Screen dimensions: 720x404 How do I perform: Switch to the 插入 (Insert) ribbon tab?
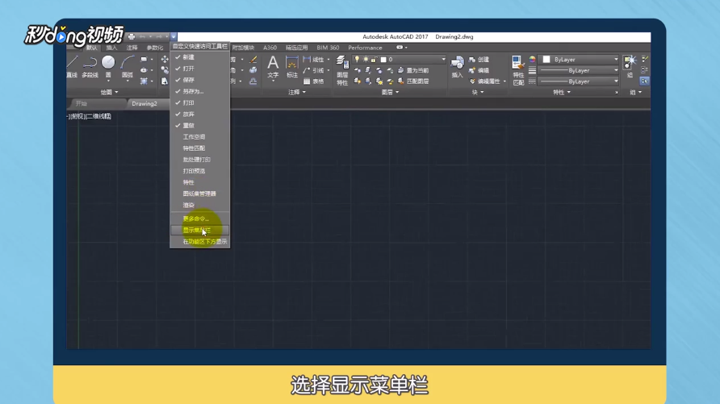[111, 48]
